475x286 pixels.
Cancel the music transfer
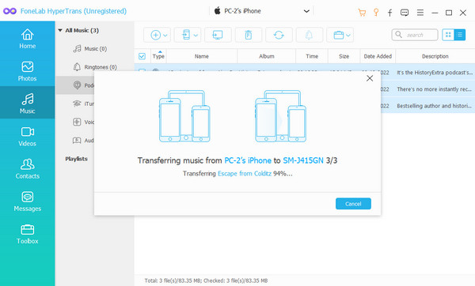click(x=353, y=204)
